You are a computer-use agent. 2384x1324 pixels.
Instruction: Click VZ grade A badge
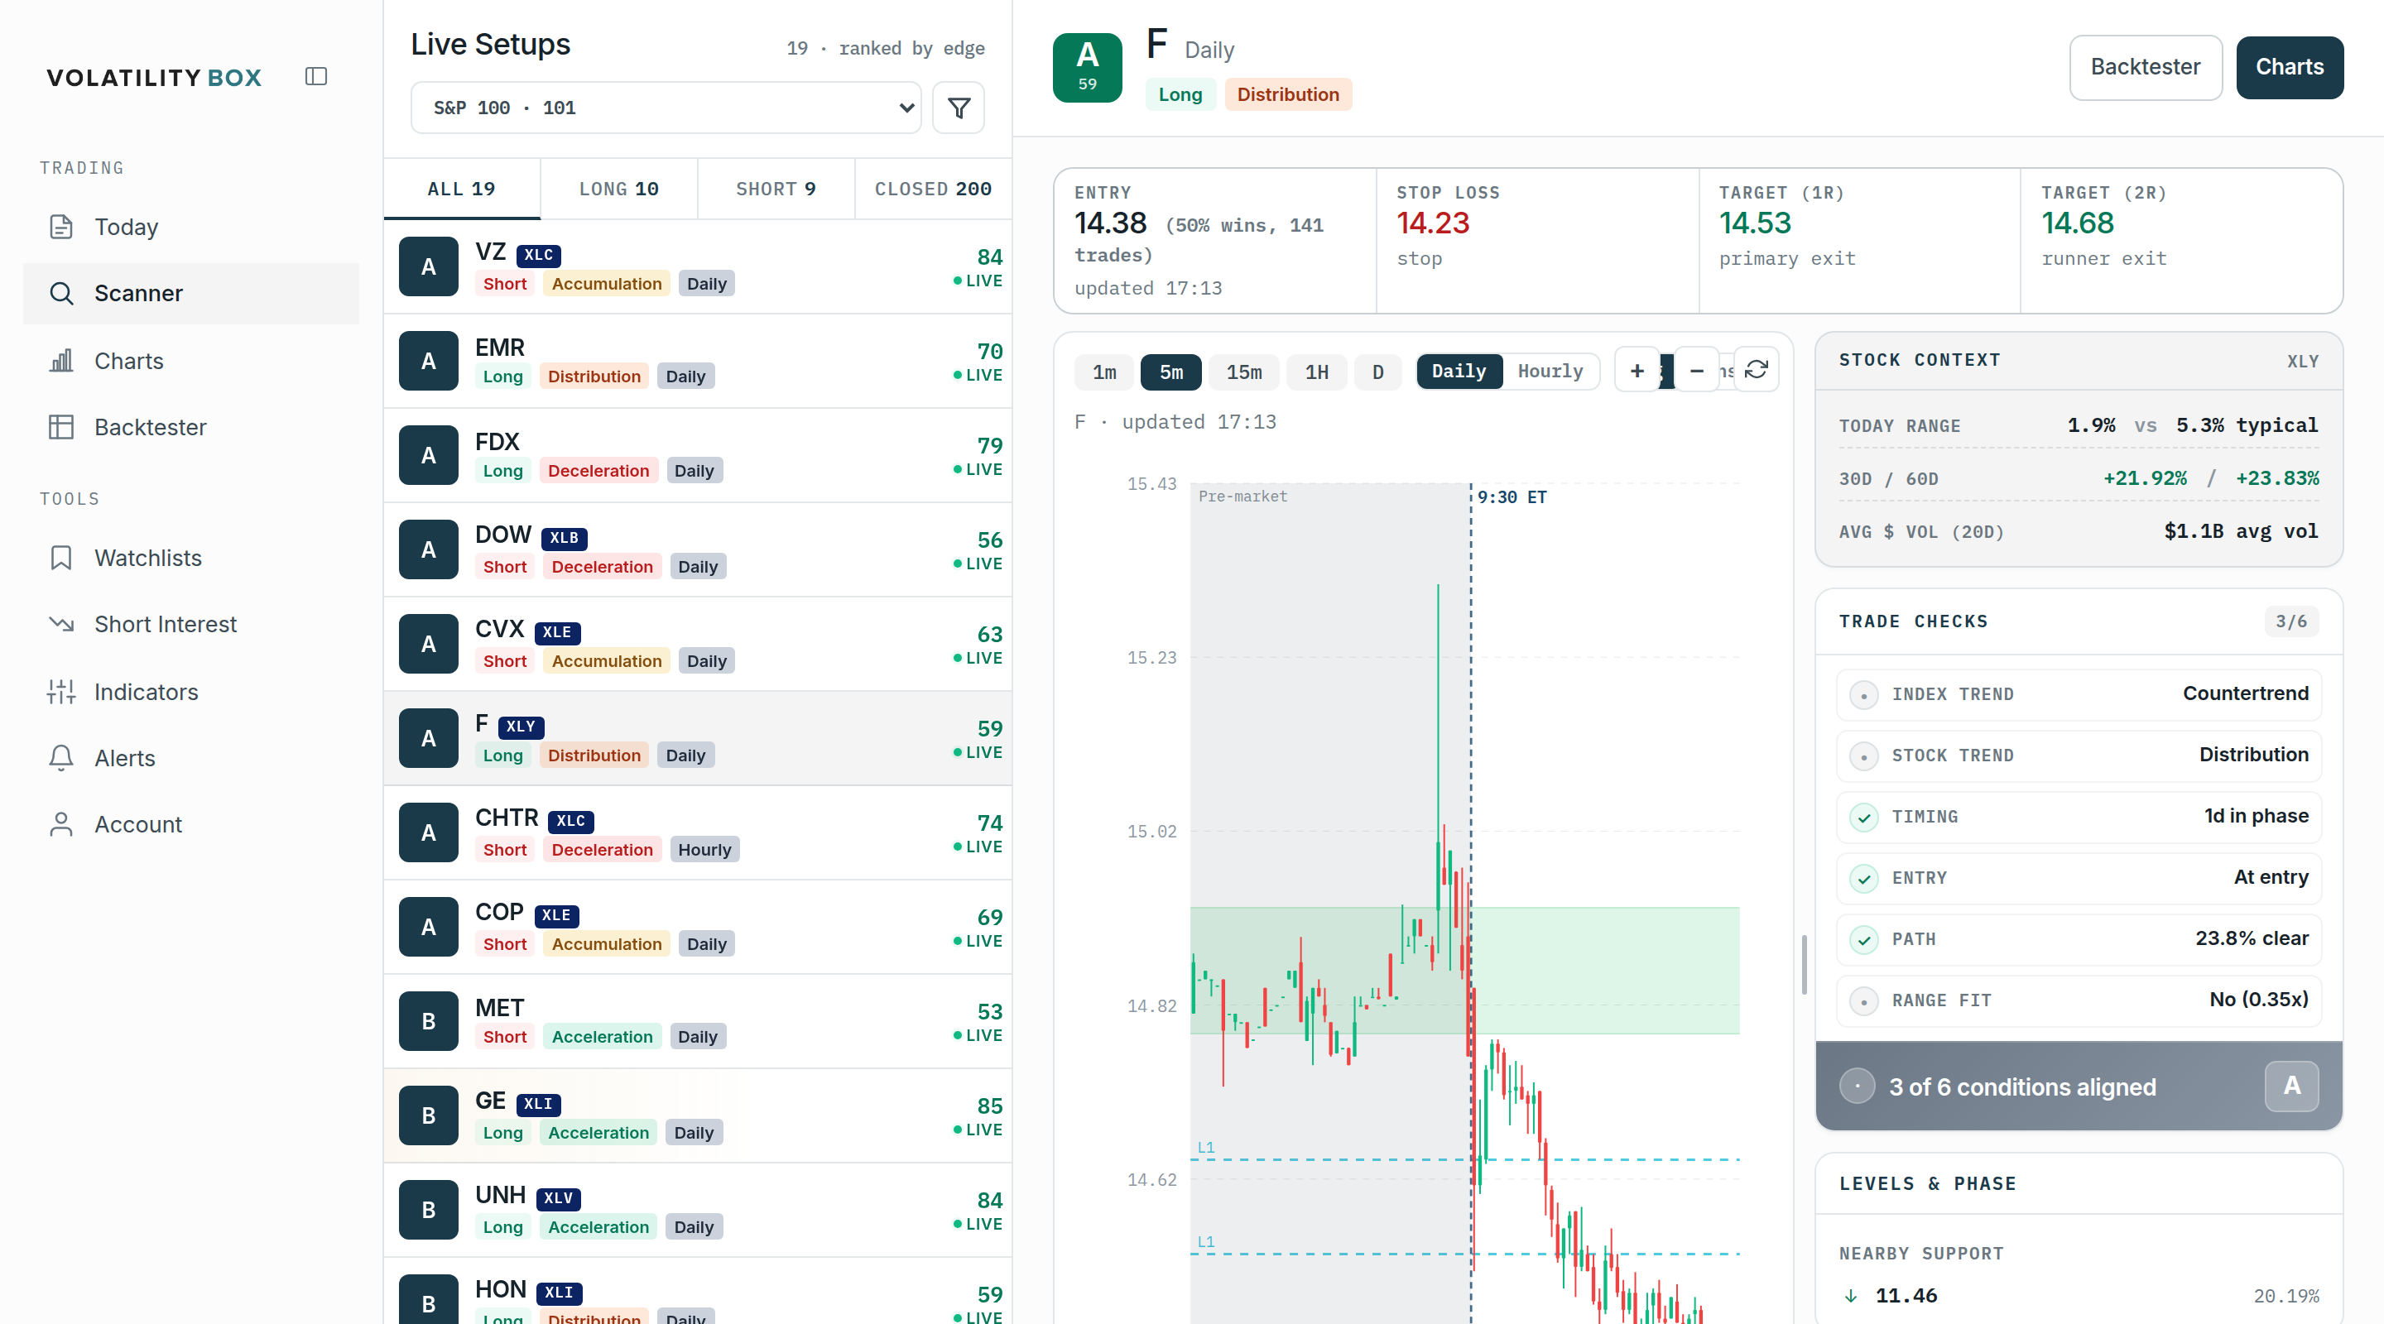(x=429, y=266)
